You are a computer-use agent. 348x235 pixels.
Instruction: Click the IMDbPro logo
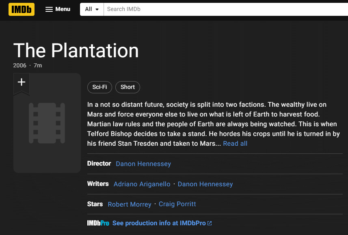tap(98, 223)
